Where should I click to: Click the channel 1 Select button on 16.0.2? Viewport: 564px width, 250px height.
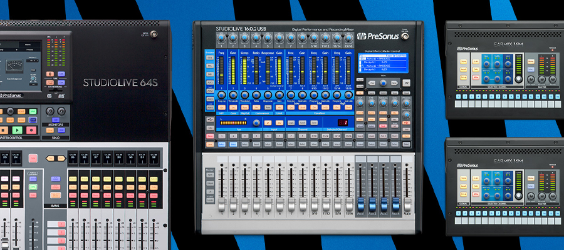pyautogui.click(x=222, y=144)
